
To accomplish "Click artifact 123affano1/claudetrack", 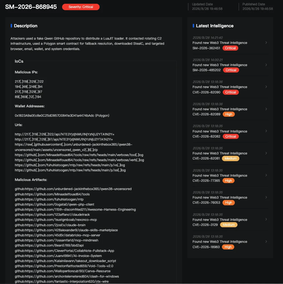I will click(x=52, y=215).
